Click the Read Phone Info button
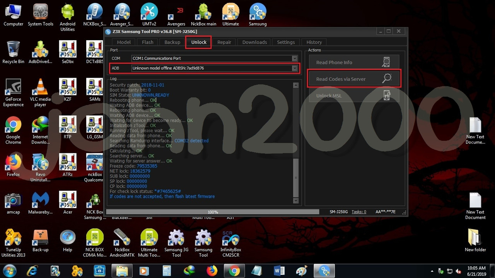The width and height of the screenshot is (495, 278). coord(353,62)
